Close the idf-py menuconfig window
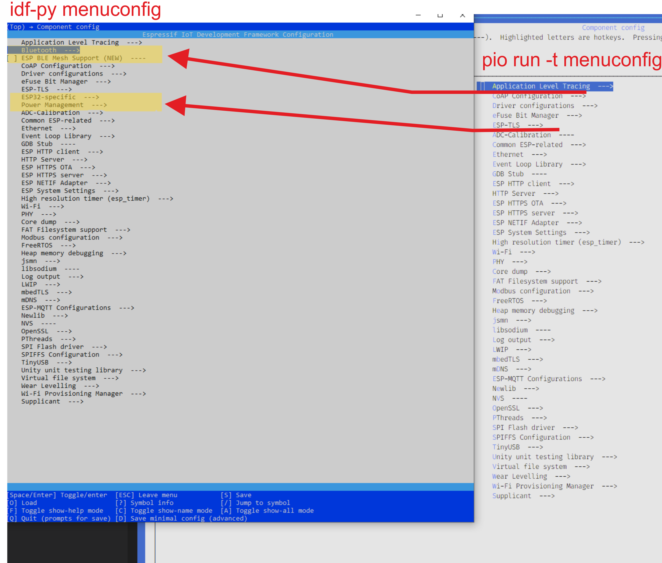Image resolution: width=662 pixels, height=563 pixels. (x=462, y=15)
